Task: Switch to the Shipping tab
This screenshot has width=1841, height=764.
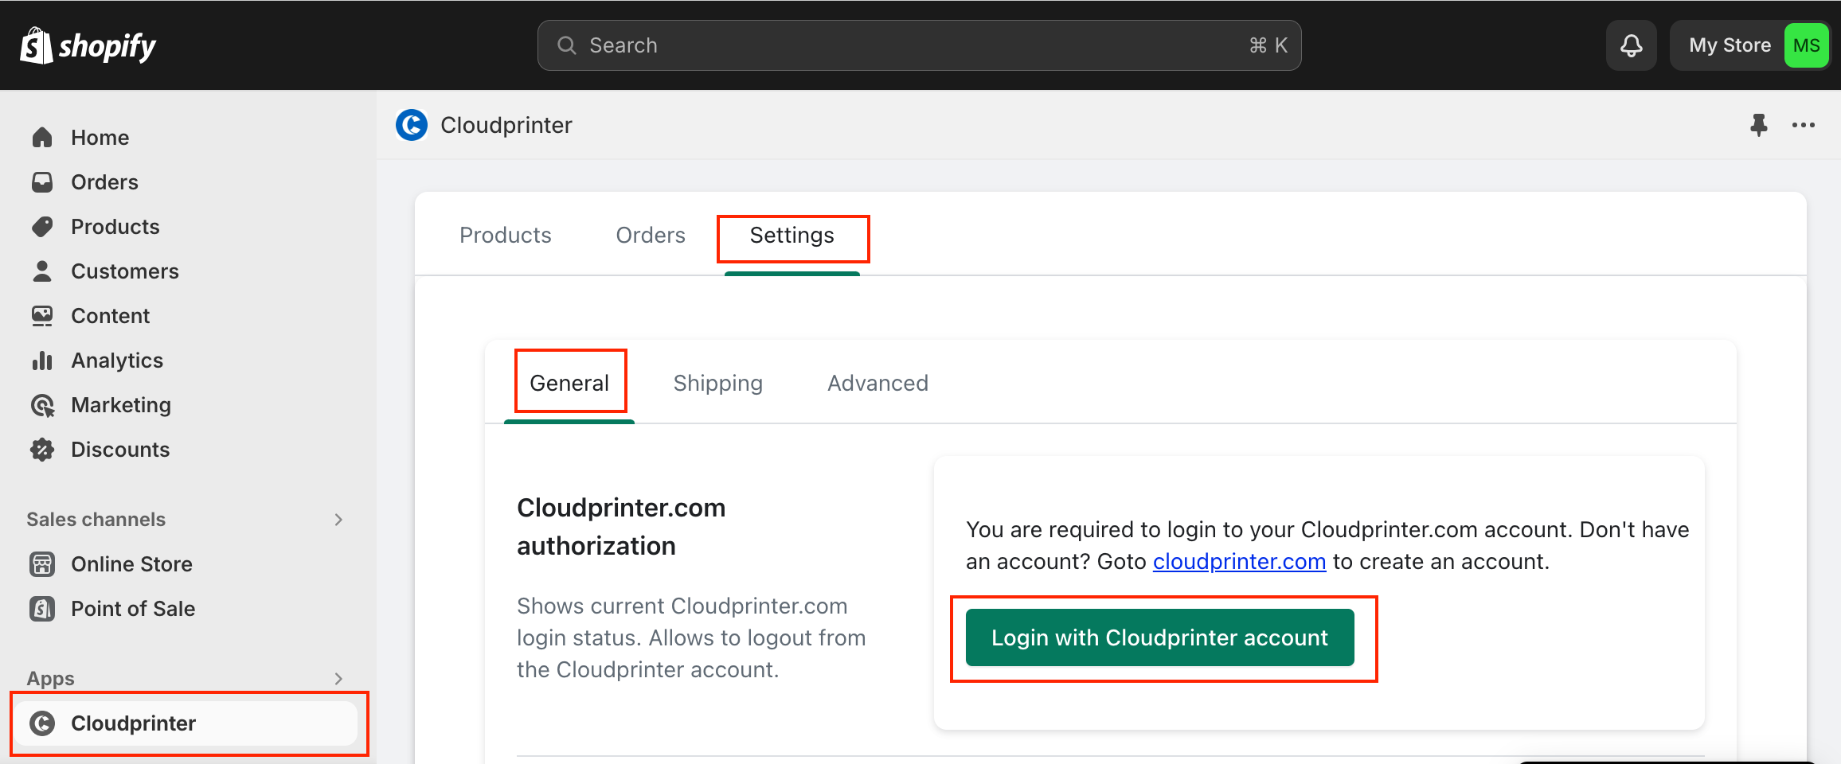Action: pos(718,383)
